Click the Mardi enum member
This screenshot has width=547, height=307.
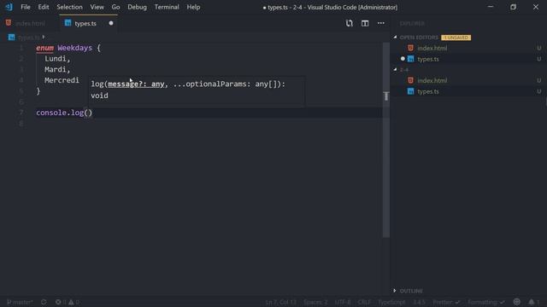click(56, 70)
